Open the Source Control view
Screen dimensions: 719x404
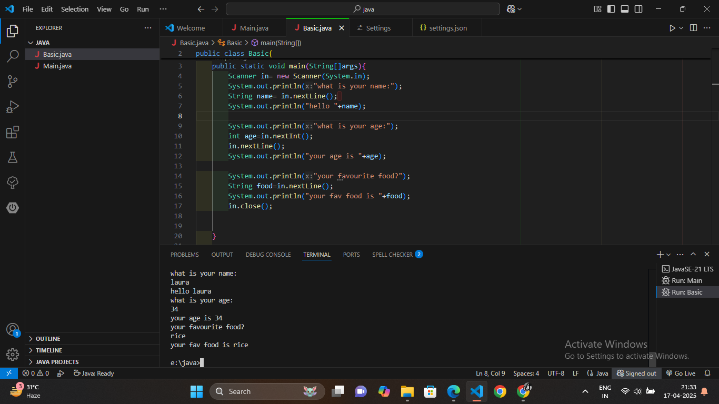click(x=13, y=82)
